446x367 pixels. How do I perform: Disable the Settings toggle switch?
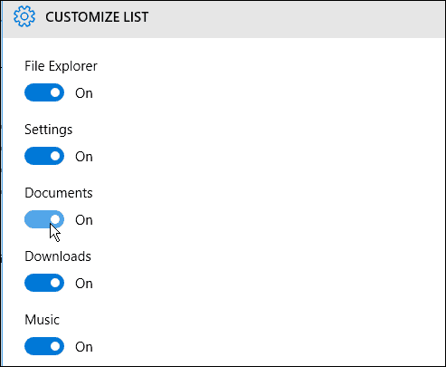[x=44, y=156]
